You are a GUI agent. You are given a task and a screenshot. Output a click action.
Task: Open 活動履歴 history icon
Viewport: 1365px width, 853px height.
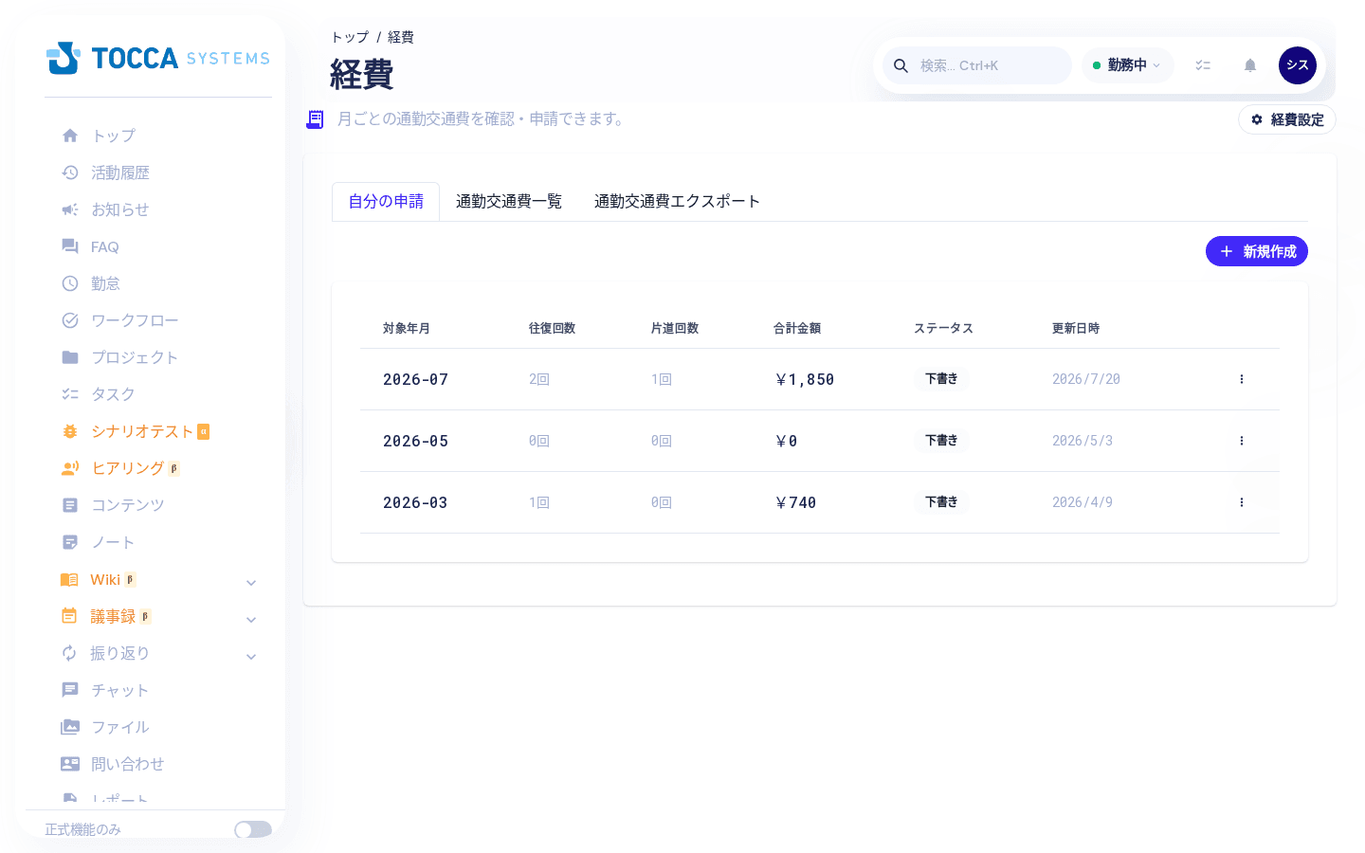pos(70,172)
